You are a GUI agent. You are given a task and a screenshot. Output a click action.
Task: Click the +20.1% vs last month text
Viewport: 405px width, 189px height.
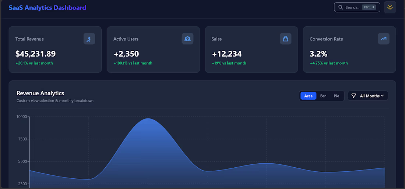34,63
